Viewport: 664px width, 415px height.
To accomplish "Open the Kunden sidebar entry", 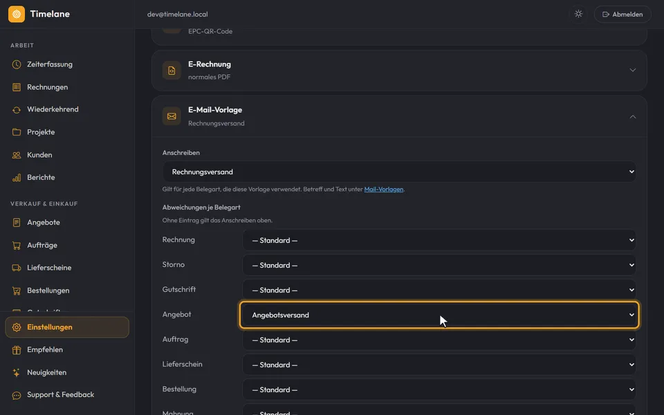I will point(67,155).
